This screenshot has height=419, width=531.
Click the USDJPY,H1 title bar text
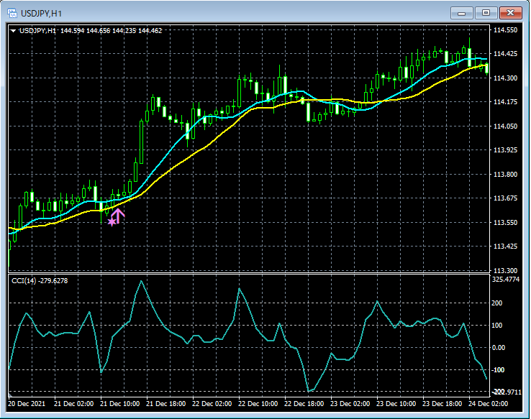pos(40,13)
